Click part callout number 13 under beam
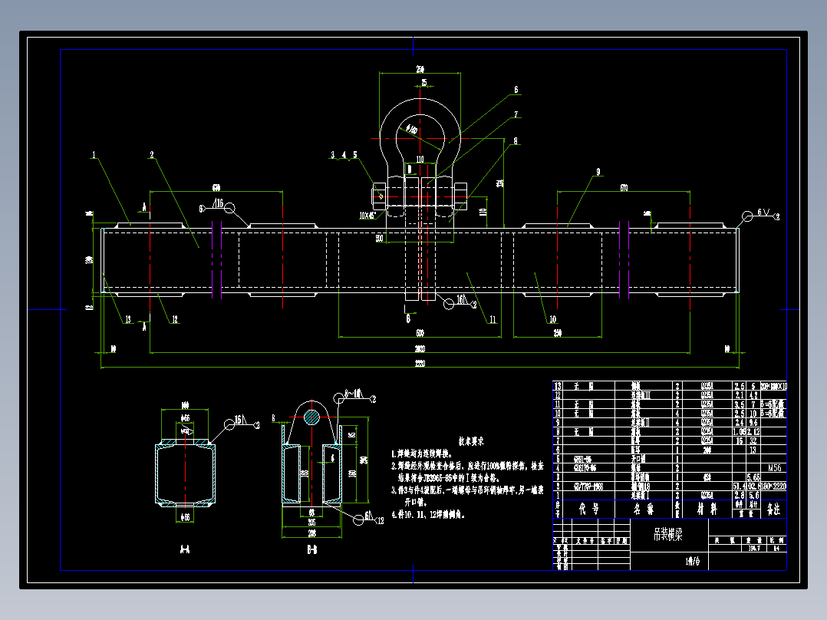The height and width of the screenshot is (620, 827). click(x=127, y=319)
